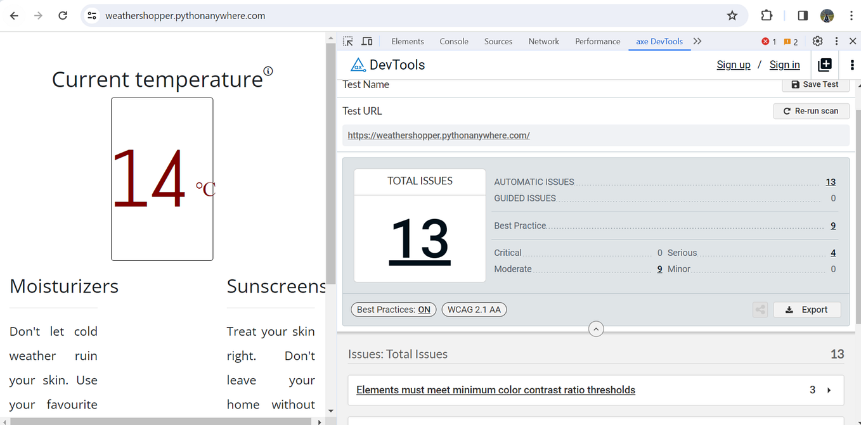
Task: Open the DevTools settings gear
Action: click(817, 41)
